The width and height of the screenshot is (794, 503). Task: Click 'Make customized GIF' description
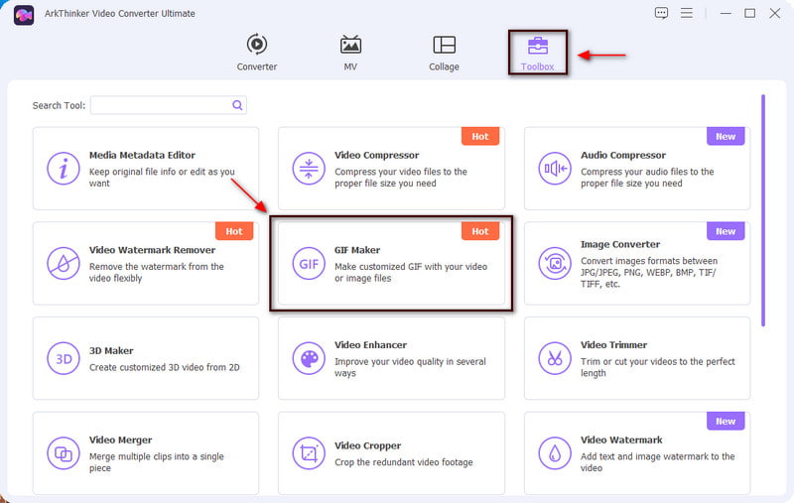pyautogui.click(x=411, y=272)
